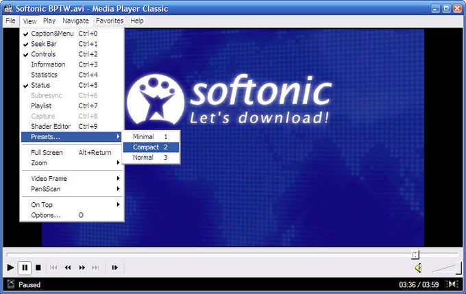Stop playback with the Stop button
The height and width of the screenshot is (294, 466).
38,268
